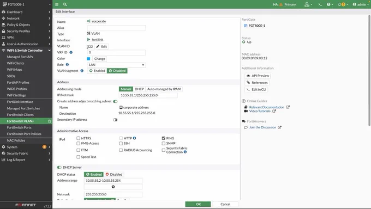The image size is (371, 209).
Task: Click the Policy & Objects sidebar icon
Action: click(3, 24)
